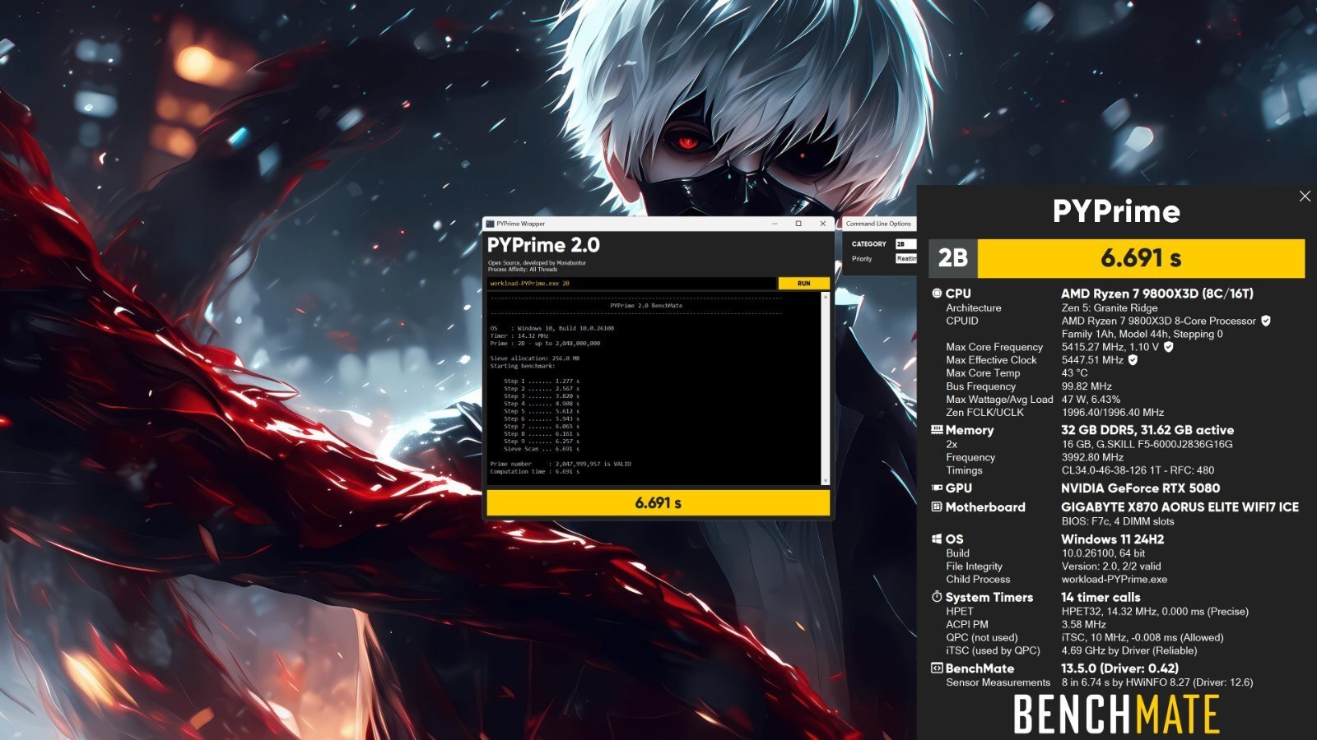Click the Open Source, developed by Monabuntur text

537,263
